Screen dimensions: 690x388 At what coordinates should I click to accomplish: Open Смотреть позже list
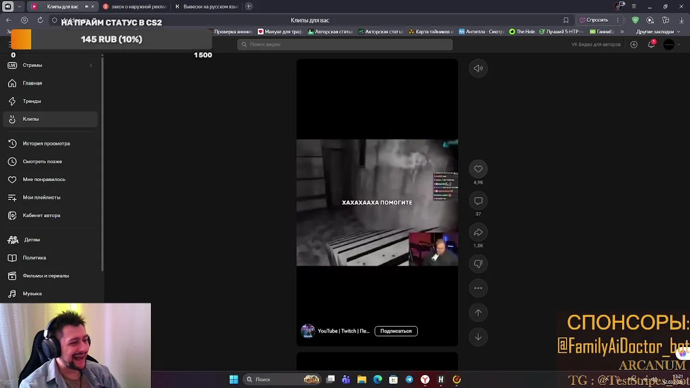point(50,162)
